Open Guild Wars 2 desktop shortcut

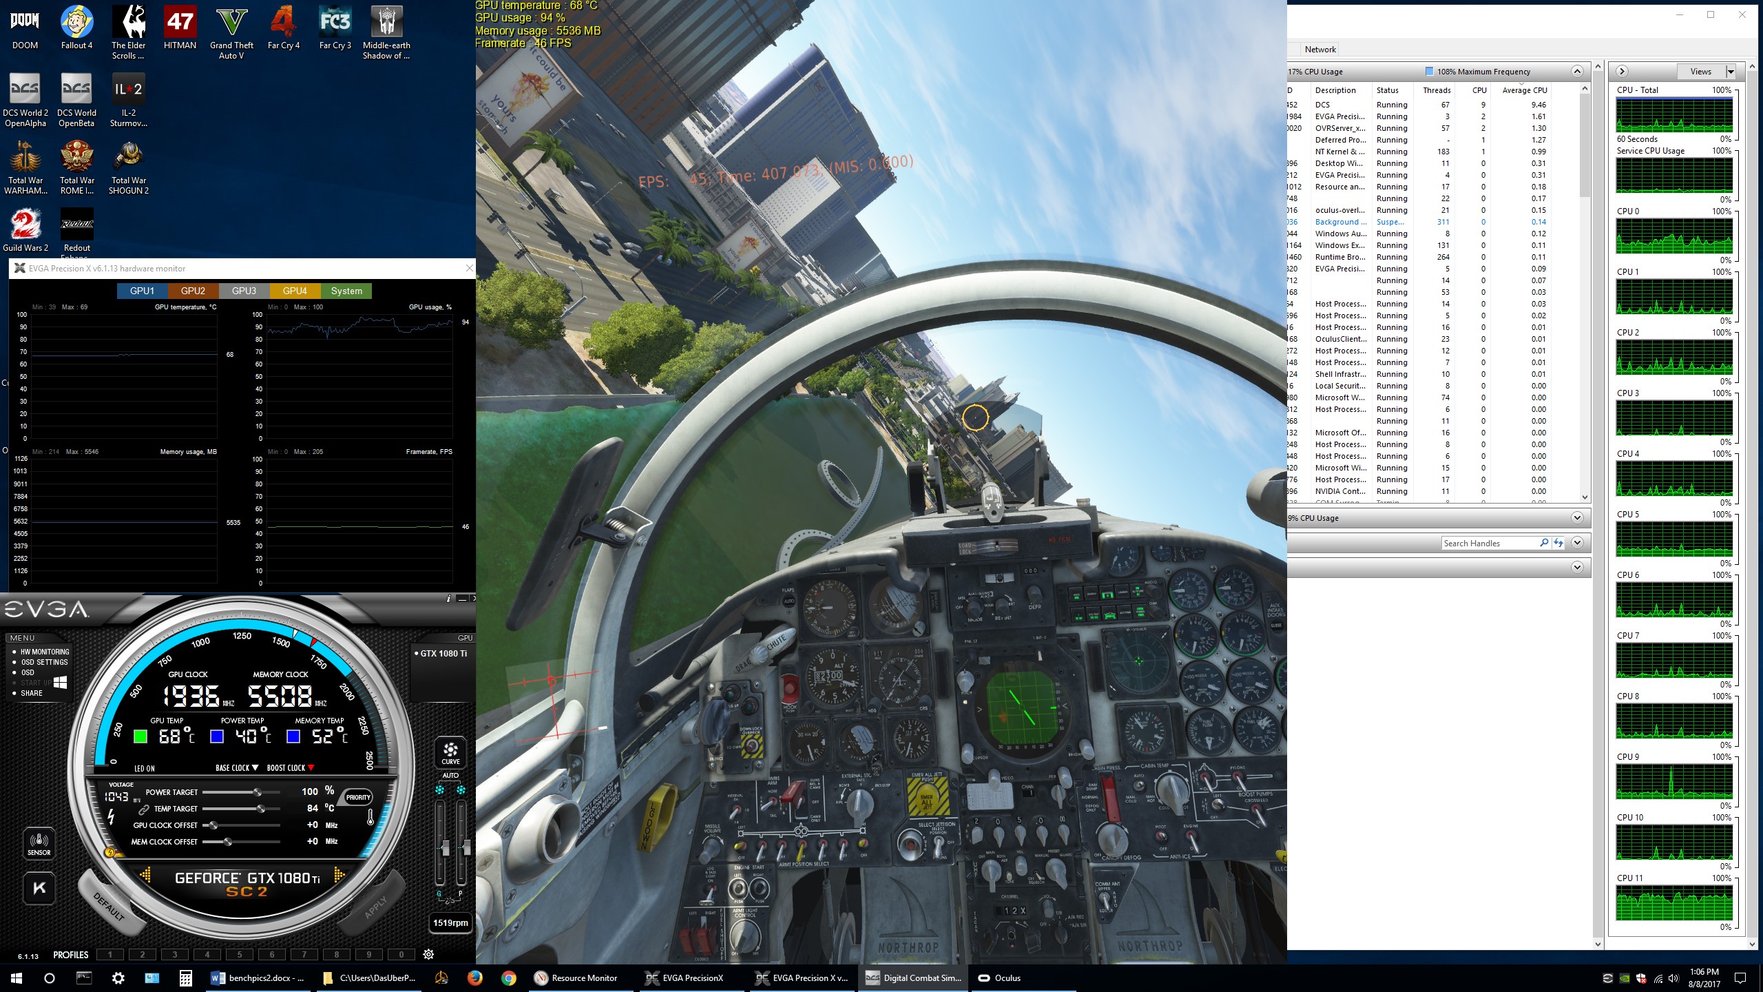pyautogui.click(x=25, y=231)
